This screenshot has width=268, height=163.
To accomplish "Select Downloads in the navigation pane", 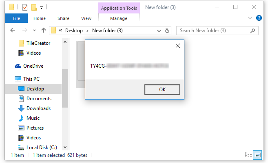I will coord(38,108).
